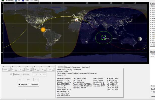The height and width of the screenshot is (100, 155).
Task: Select the All satellites radio option
Action: coord(153,92)
